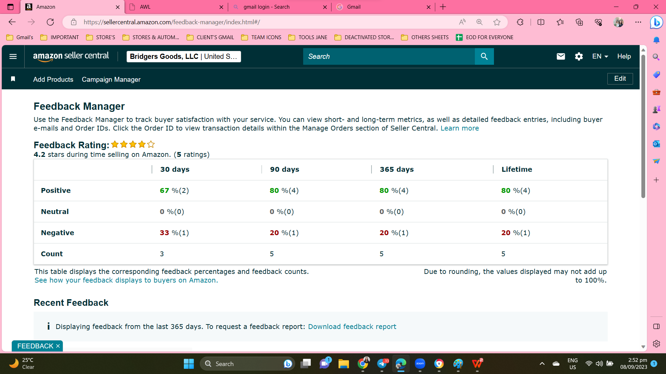Open the TOOLS JANE bookmarks folder
Image resolution: width=666 pixels, height=374 pixels.
tap(308, 37)
